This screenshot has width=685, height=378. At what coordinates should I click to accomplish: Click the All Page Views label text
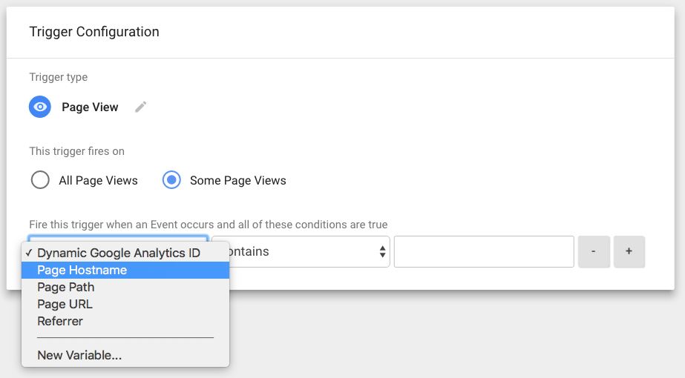[x=98, y=180]
